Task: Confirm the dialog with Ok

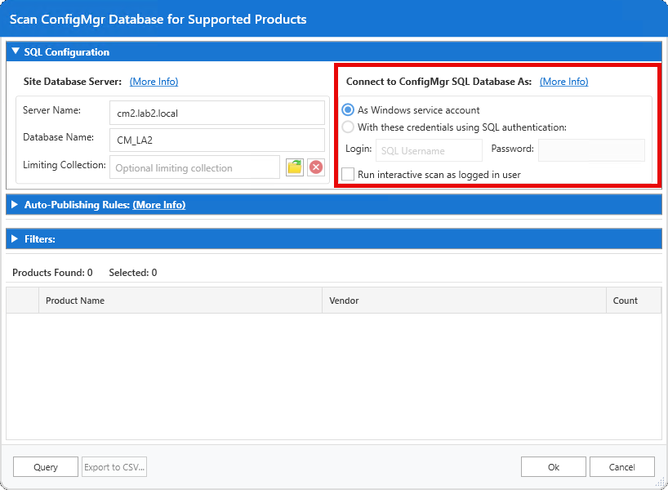Action: pyautogui.click(x=553, y=466)
